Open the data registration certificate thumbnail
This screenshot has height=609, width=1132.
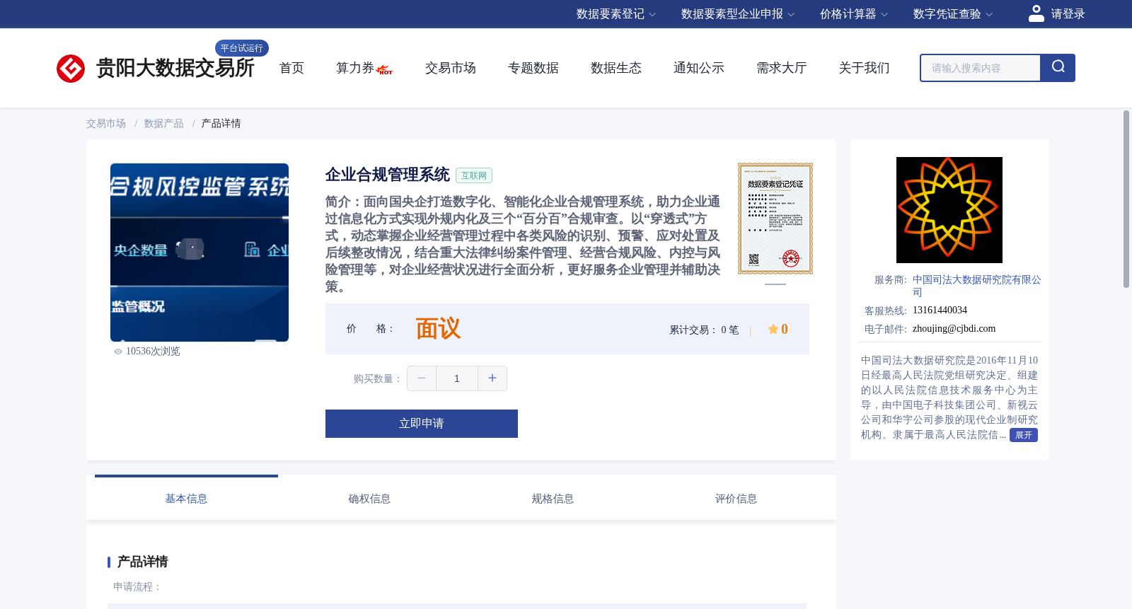click(x=775, y=219)
